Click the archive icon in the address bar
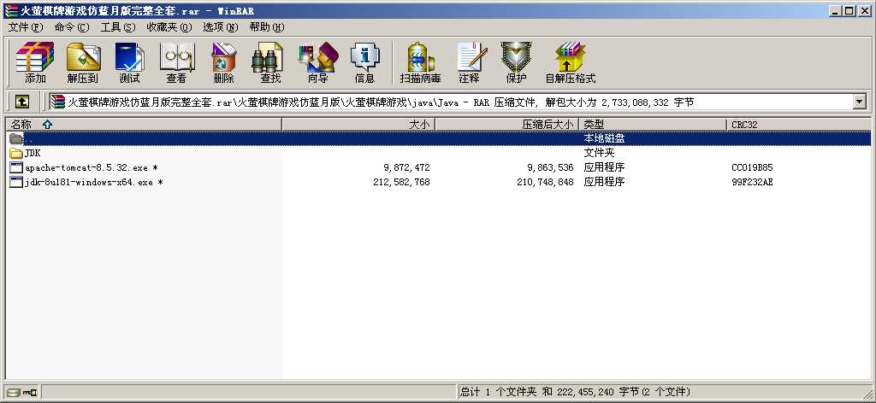The height and width of the screenshot is (403, 876). click(x=57, y=102)
